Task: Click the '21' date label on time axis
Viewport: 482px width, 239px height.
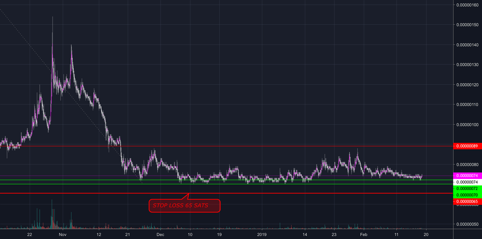Action: [127, 234]
